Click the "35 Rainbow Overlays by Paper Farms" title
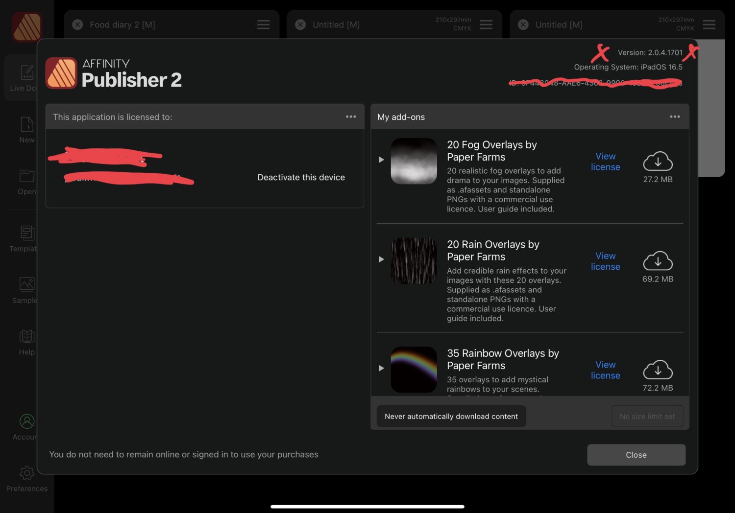Viewport: 735px width, 513px height. click(503, 359)
